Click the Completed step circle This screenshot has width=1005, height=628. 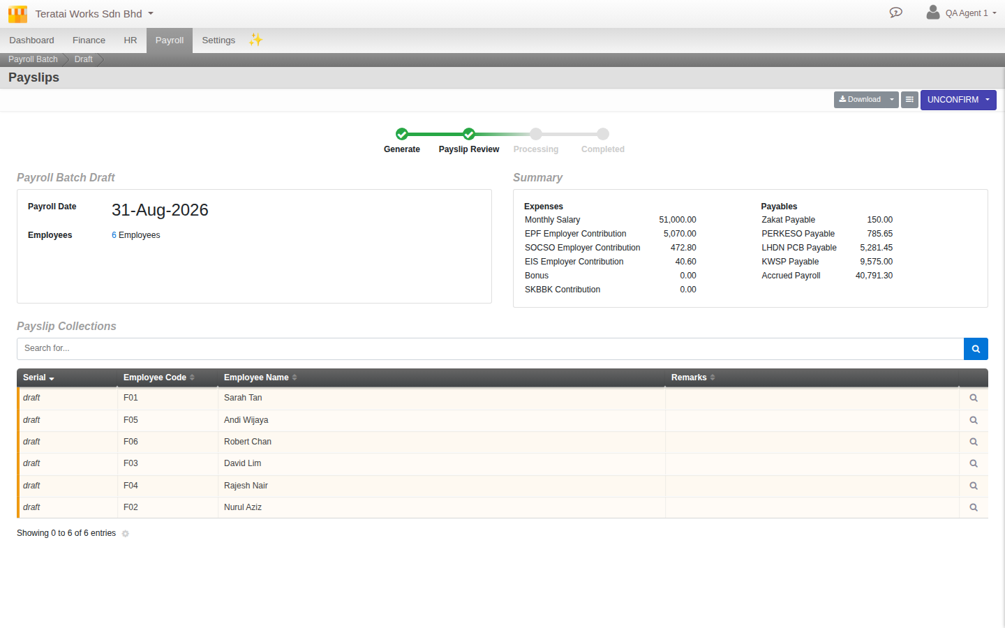(603, 134)
